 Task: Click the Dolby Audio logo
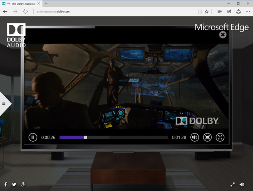[x=16, y=35]
